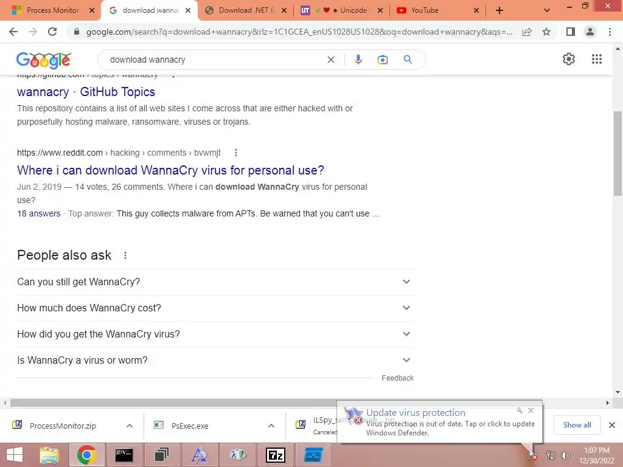The image size is (623, 467).
Task: Open the network icon in system tray
Action: (551, 455)
